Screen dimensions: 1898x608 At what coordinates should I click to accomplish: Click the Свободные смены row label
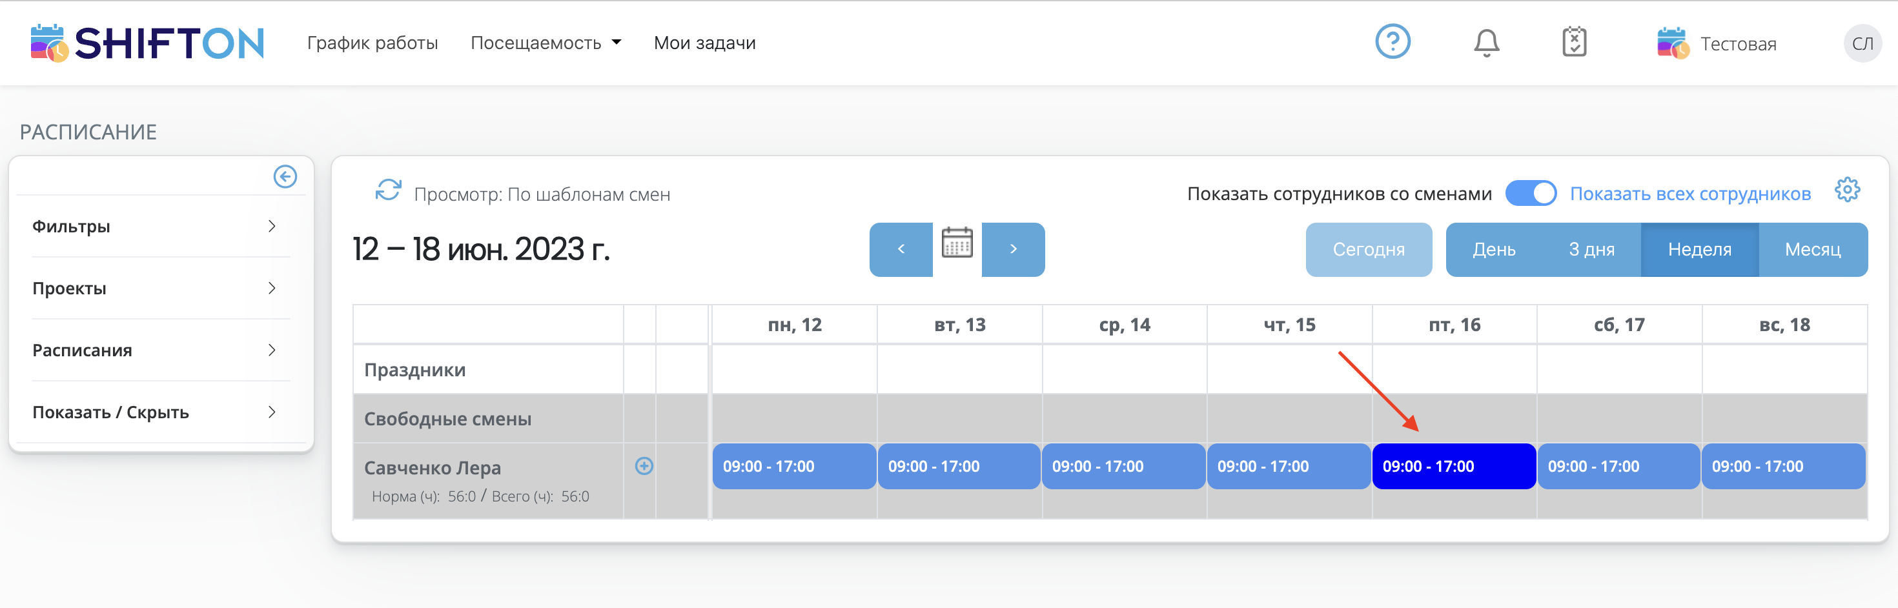[x=447, y=419]
